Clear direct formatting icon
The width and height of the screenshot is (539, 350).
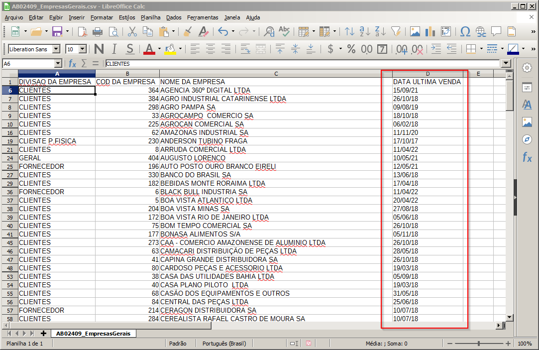pyautogui.click(x=204, y=32)
